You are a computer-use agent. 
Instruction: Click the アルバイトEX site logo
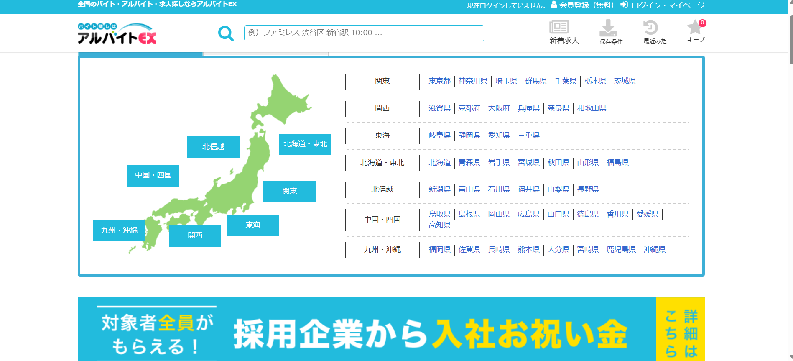(x=117, y=33)
